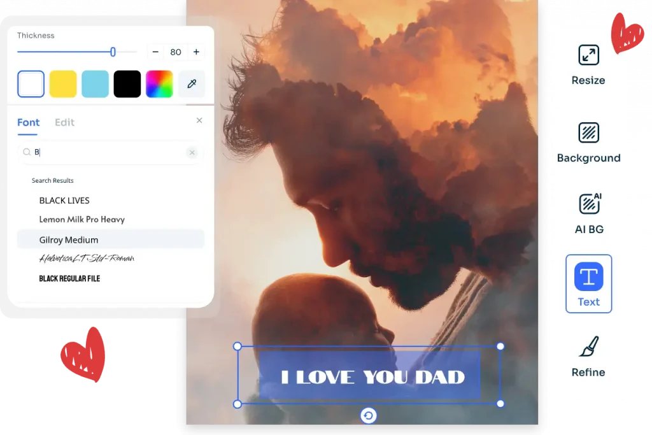Clear the font search field
Screen dimensions: 652x435
[192, 152]
